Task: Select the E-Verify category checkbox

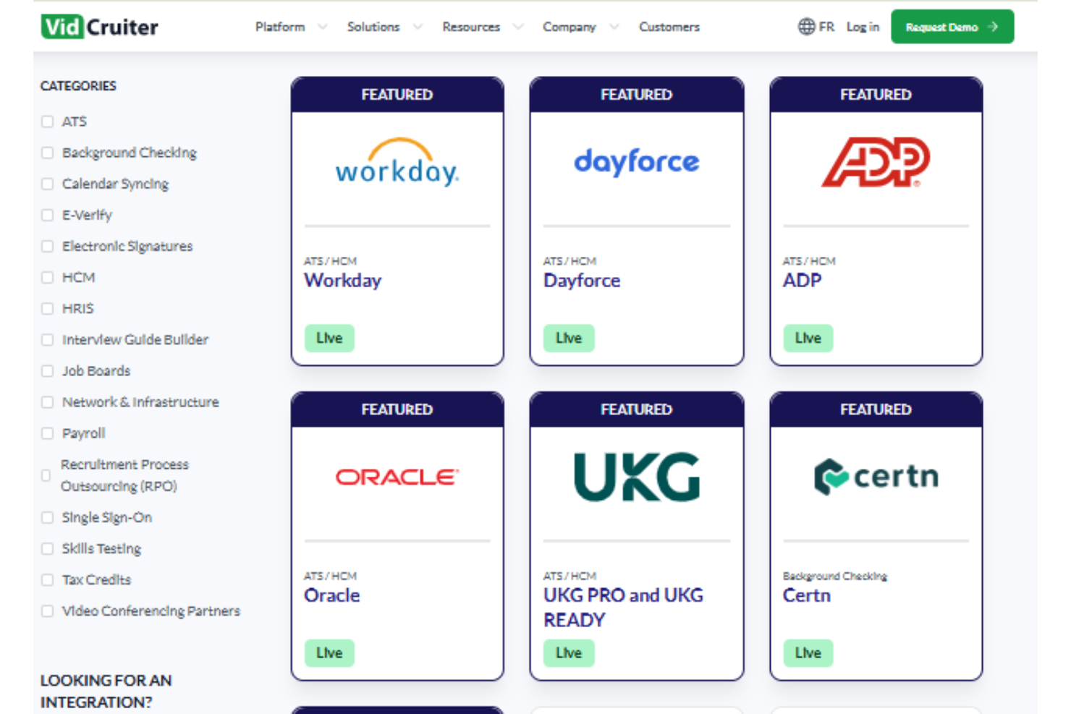Action: pyautogui.click(x=48, y=215)
